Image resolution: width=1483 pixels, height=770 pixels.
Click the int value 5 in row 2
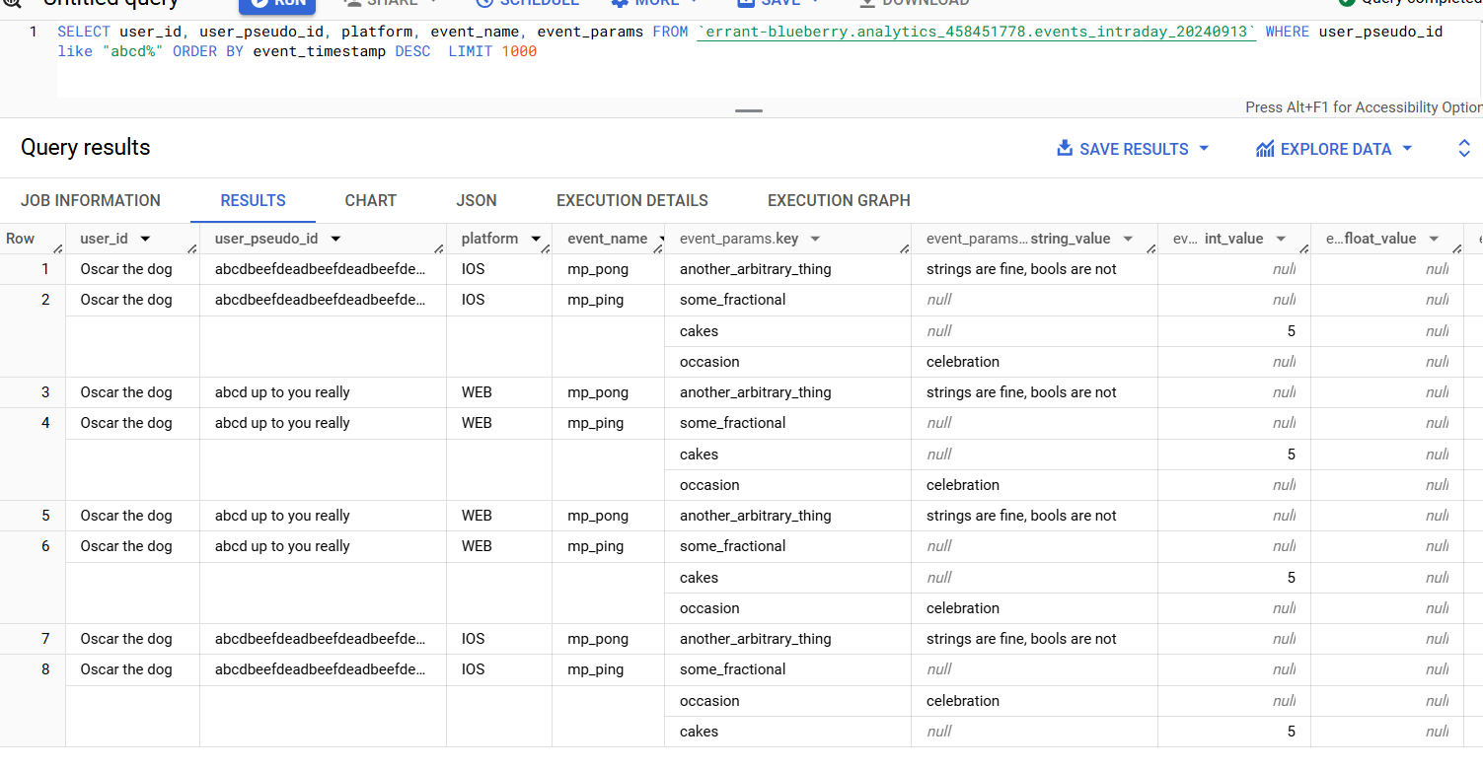1291,331
